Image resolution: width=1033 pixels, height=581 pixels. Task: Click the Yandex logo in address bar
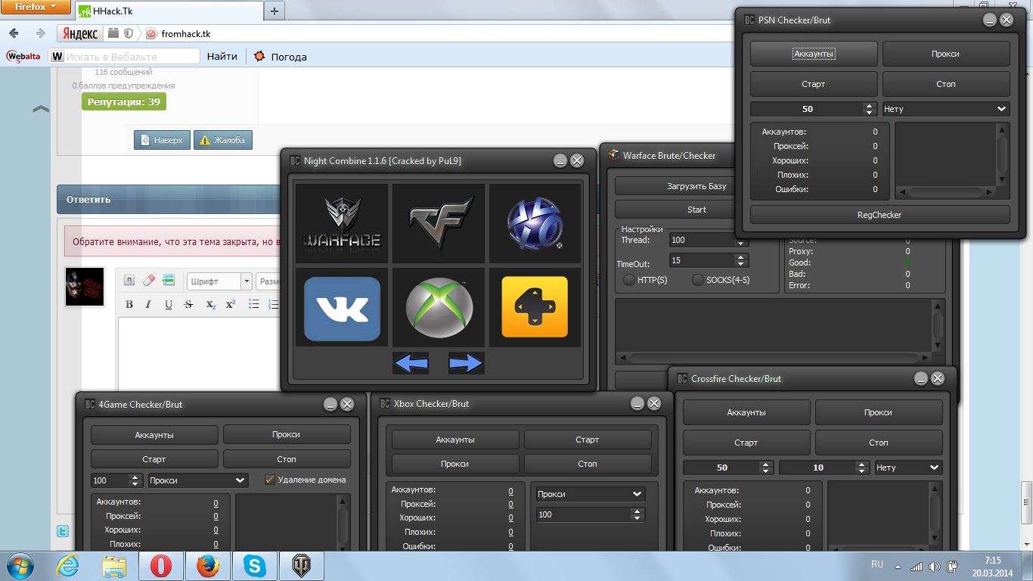tap(80, 33)
